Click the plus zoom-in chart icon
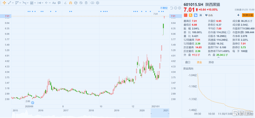This screenshot has width=255, height=118. point(180,8)
